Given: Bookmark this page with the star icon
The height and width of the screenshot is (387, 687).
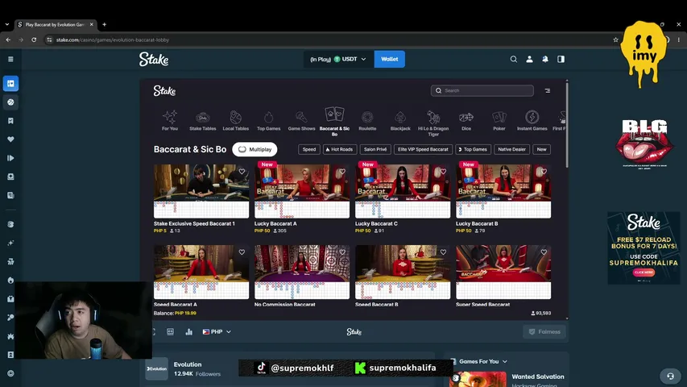Looking at the screenshot, I should [x=615, y=40].
